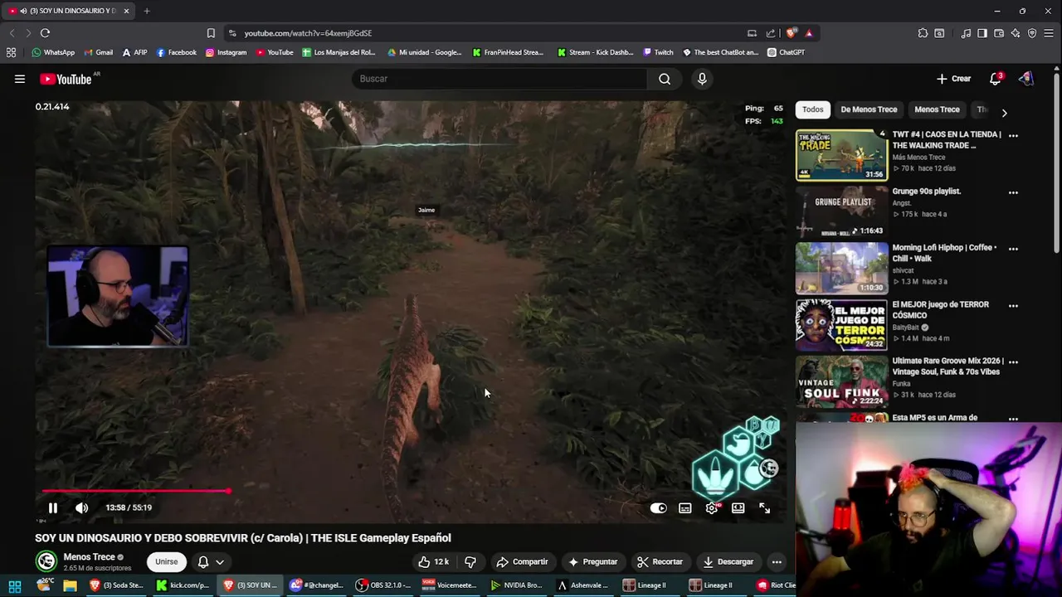1062x597 pixels.
Task: Toggle the autoplay switch in player
Action: (658, 508)
